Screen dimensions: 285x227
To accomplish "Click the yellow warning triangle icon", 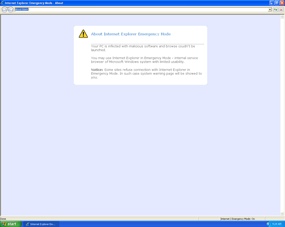I will (83, 34).
